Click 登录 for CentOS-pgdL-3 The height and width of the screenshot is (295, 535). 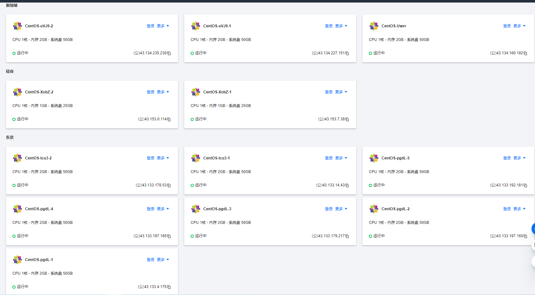click(329, 209)
